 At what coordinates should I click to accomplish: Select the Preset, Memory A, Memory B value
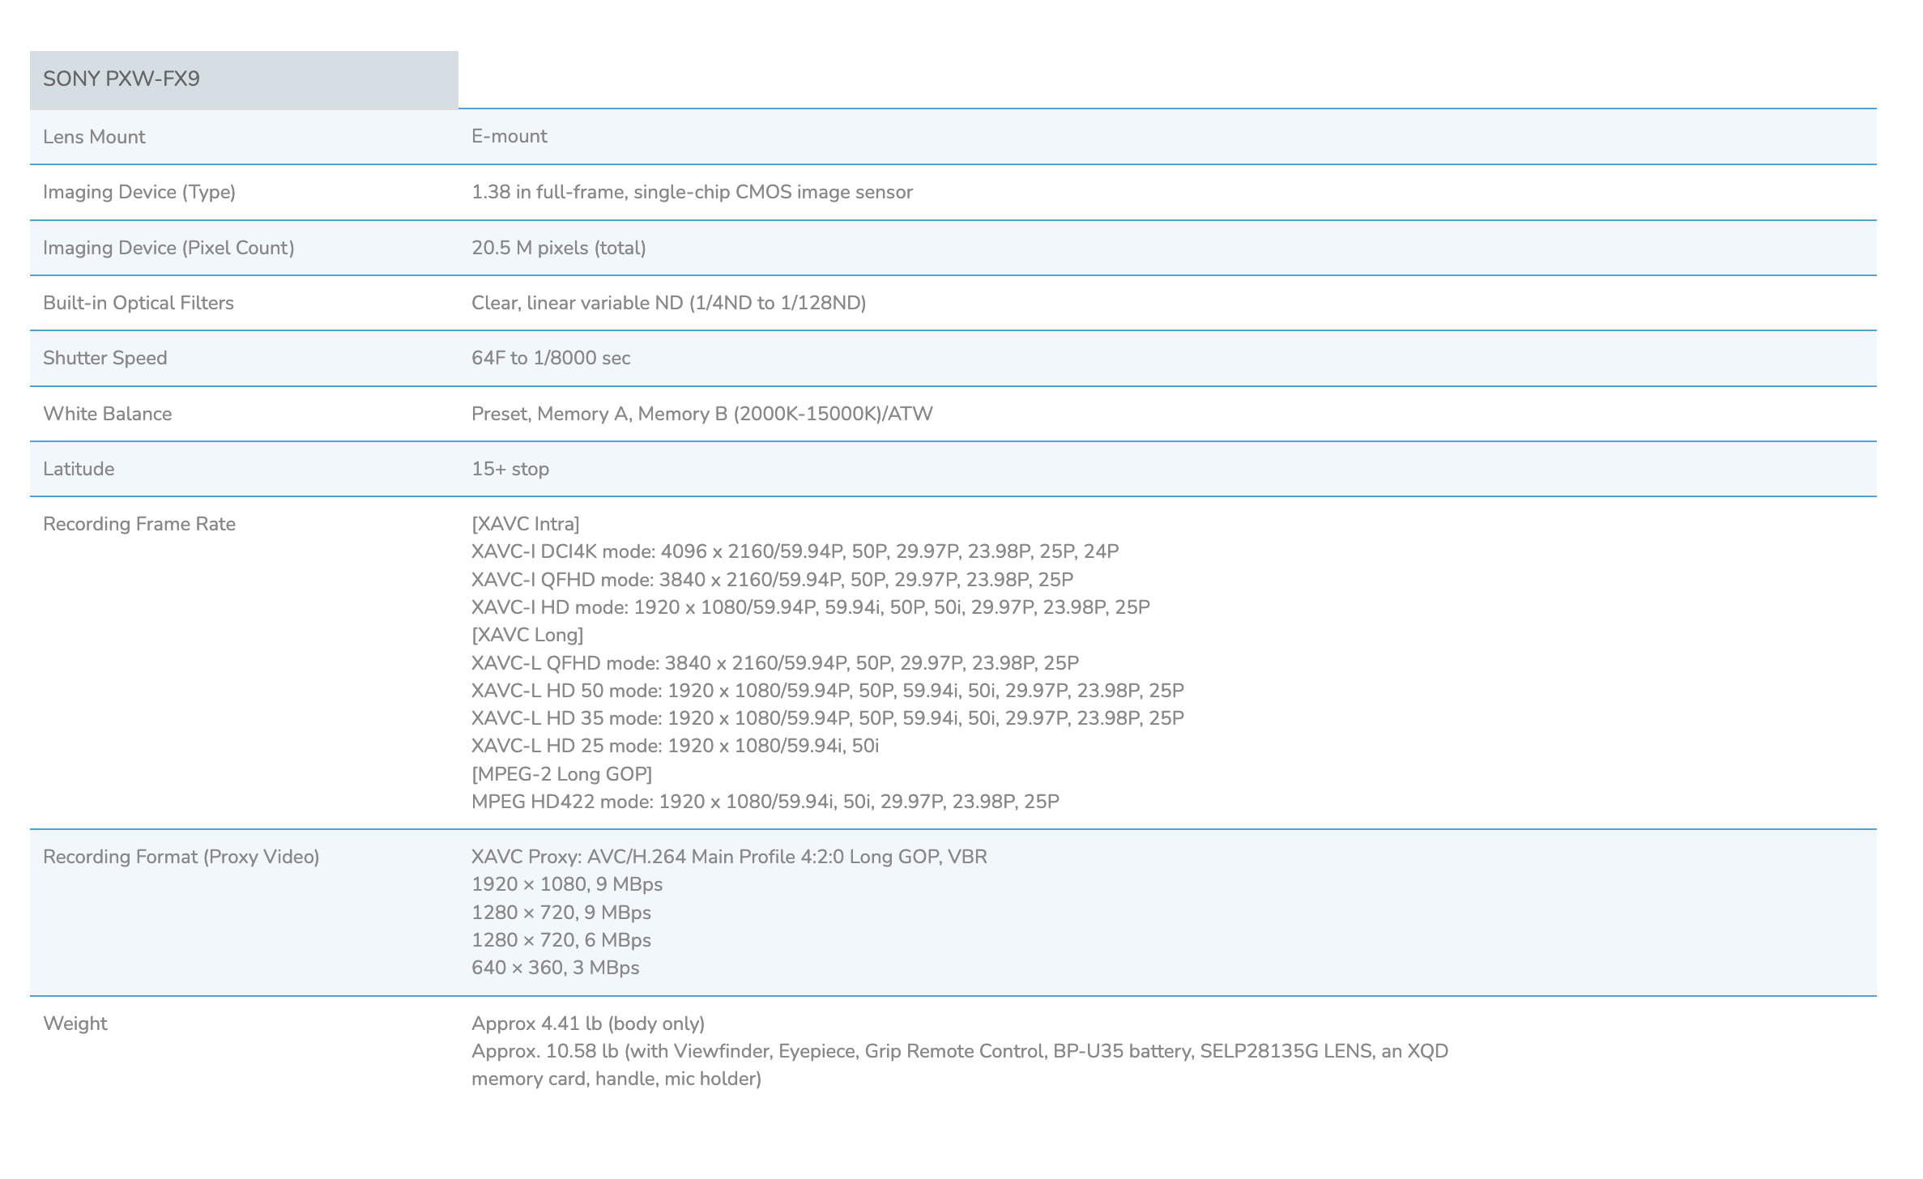(702, 414)
